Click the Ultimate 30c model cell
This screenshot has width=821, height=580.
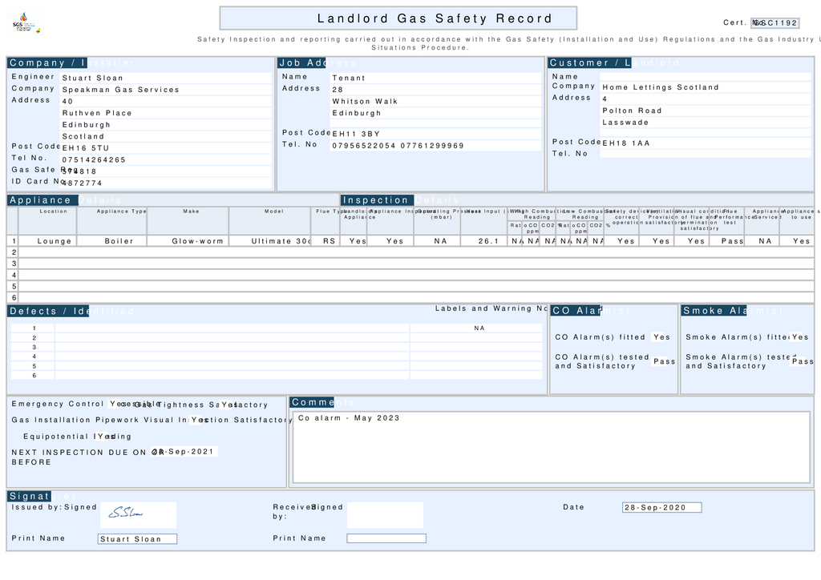tap(270, 241)
